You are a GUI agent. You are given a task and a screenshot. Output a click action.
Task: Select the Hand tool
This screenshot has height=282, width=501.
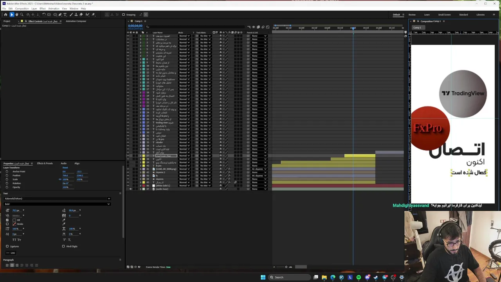click(17, 14)
